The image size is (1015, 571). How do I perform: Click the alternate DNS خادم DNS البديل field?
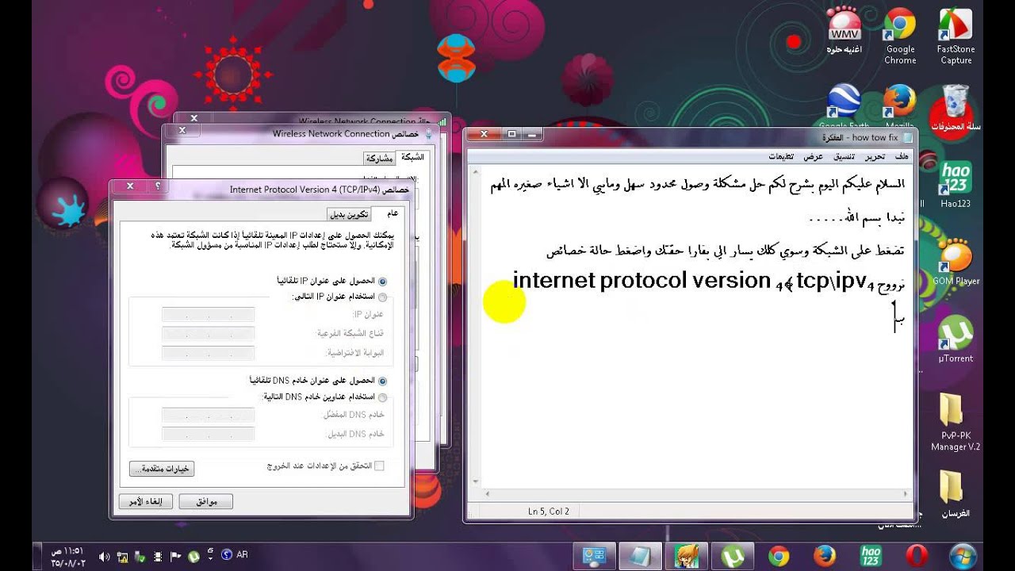point(209,434)
